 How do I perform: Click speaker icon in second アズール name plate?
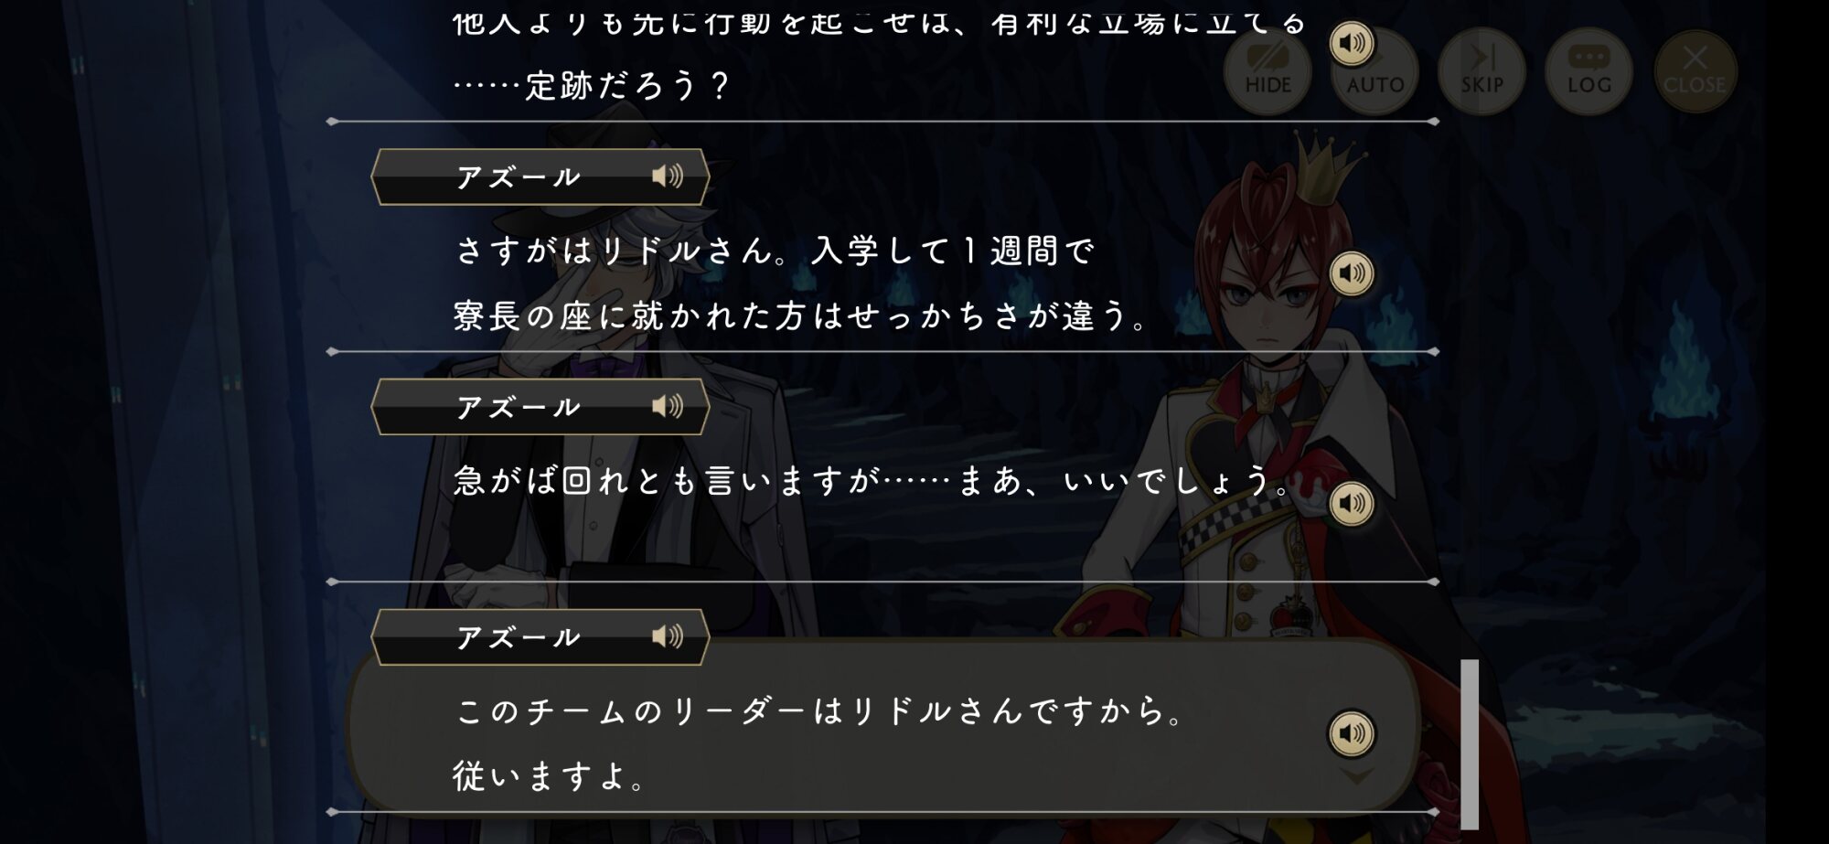[x=668, y=406]
